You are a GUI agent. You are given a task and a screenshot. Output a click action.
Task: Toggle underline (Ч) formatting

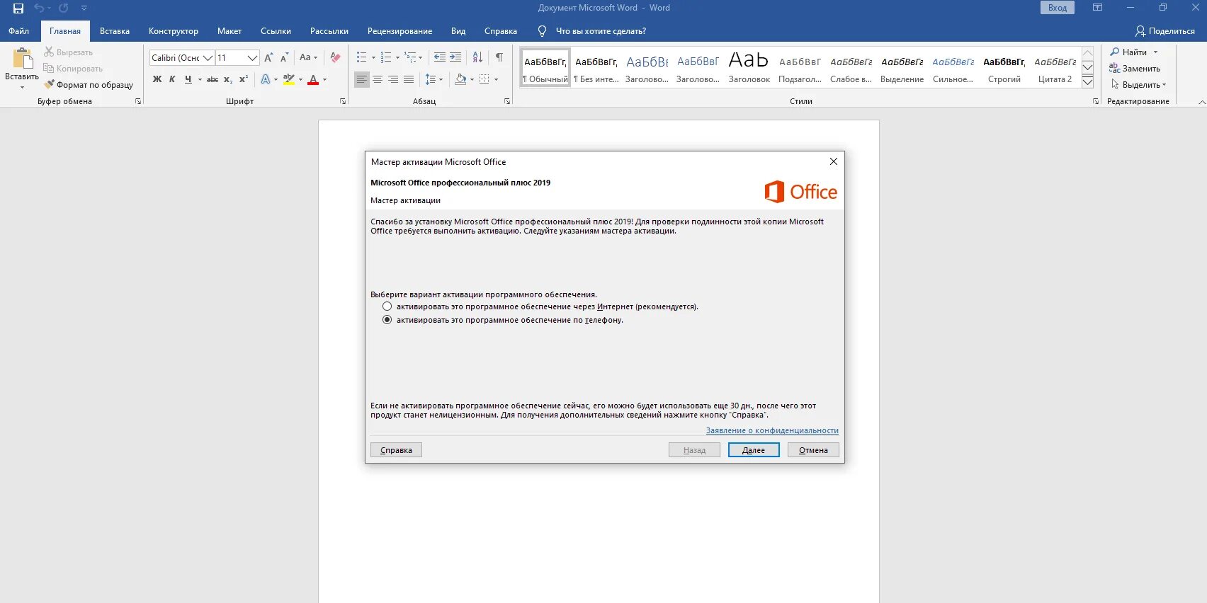tap(188, 79)
